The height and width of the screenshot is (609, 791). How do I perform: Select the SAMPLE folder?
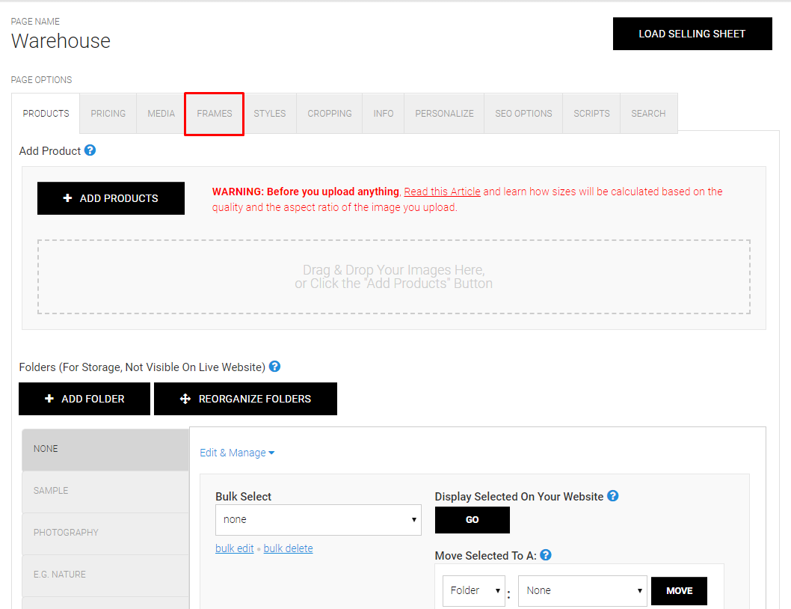(105, 491)
